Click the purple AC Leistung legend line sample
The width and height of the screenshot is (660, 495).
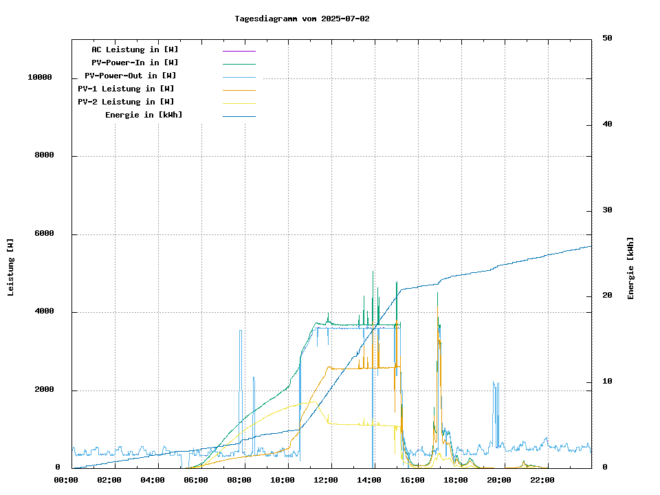[239, 51]
